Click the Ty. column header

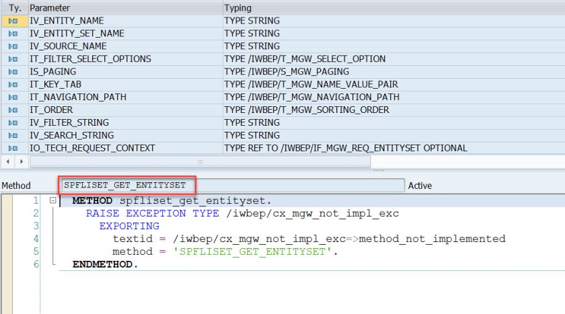point(15,8)
